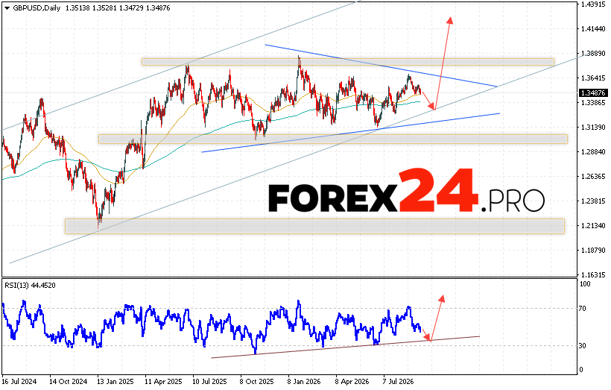
Task: Select the 1.23815 price axis label
Action: pos(593,201)
